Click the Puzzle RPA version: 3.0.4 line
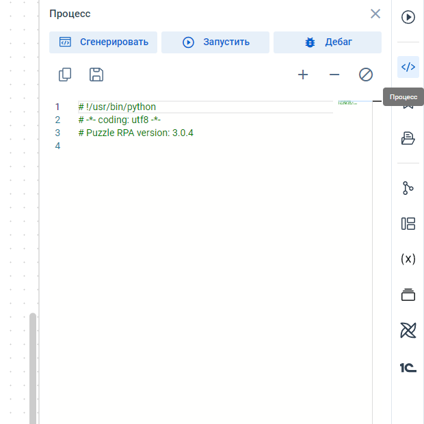424x424 pixels. pyautogui.click(x=135, y=133)
